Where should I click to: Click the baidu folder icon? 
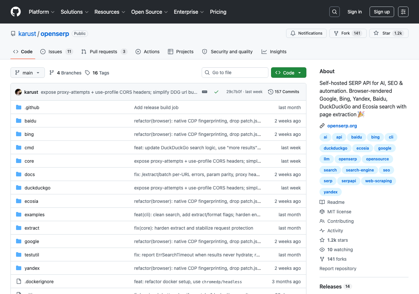click(x=19, y=121)
